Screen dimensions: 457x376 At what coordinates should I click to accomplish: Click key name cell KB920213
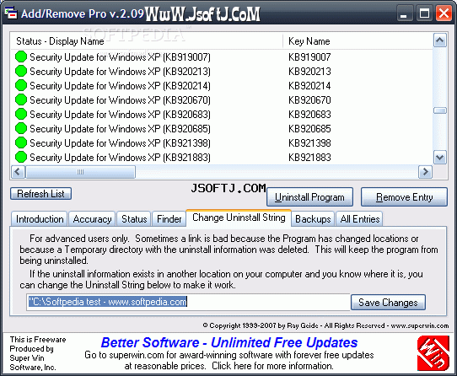point(309,71)
